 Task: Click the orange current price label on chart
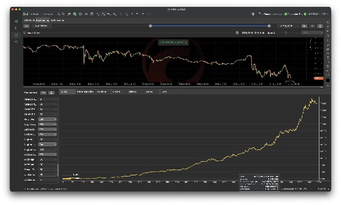pyautogui.click(x=318, y=78)
